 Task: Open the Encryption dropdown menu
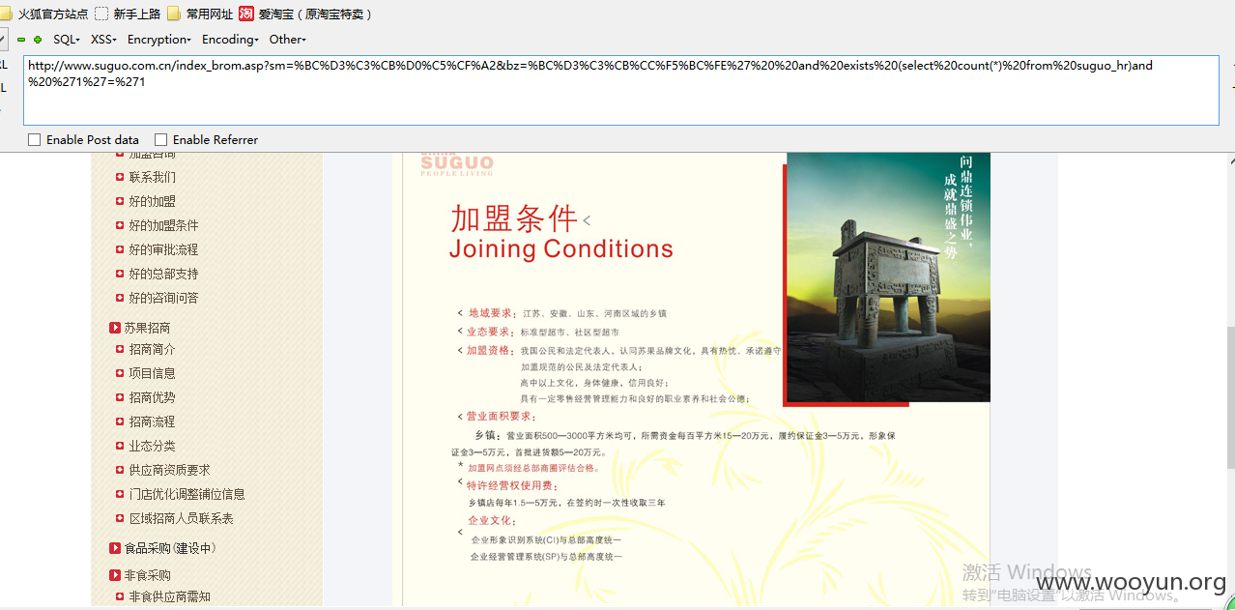(159, 40)
